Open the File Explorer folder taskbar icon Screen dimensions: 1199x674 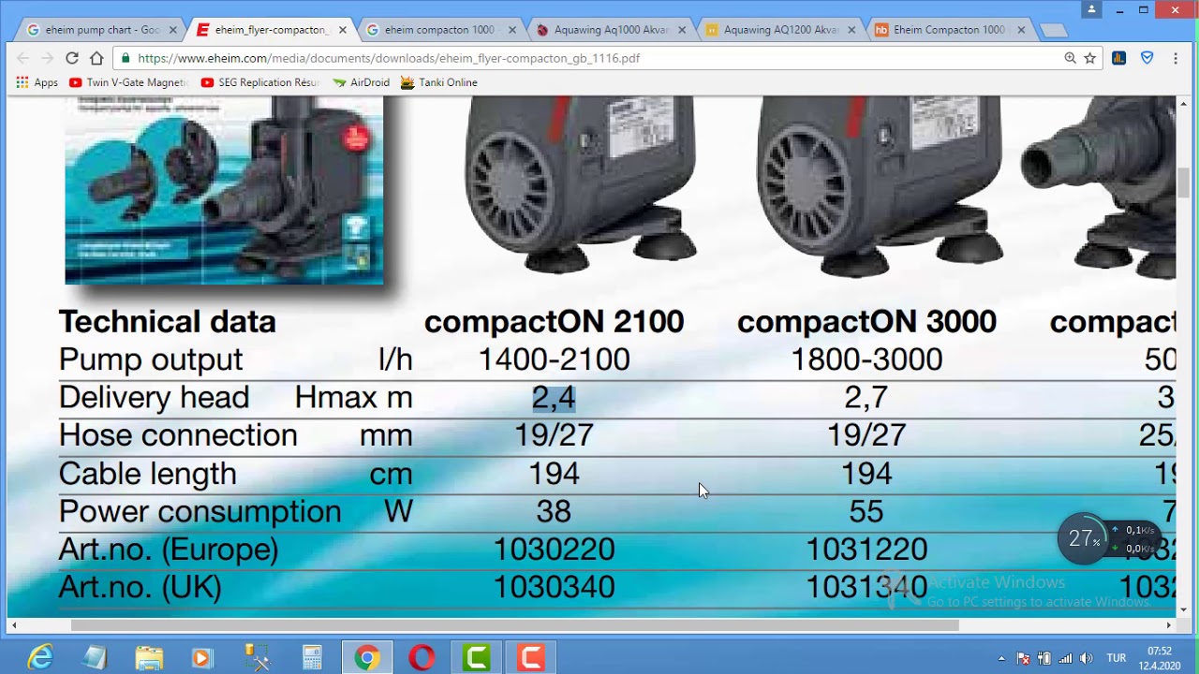click(x=149, y=658)
